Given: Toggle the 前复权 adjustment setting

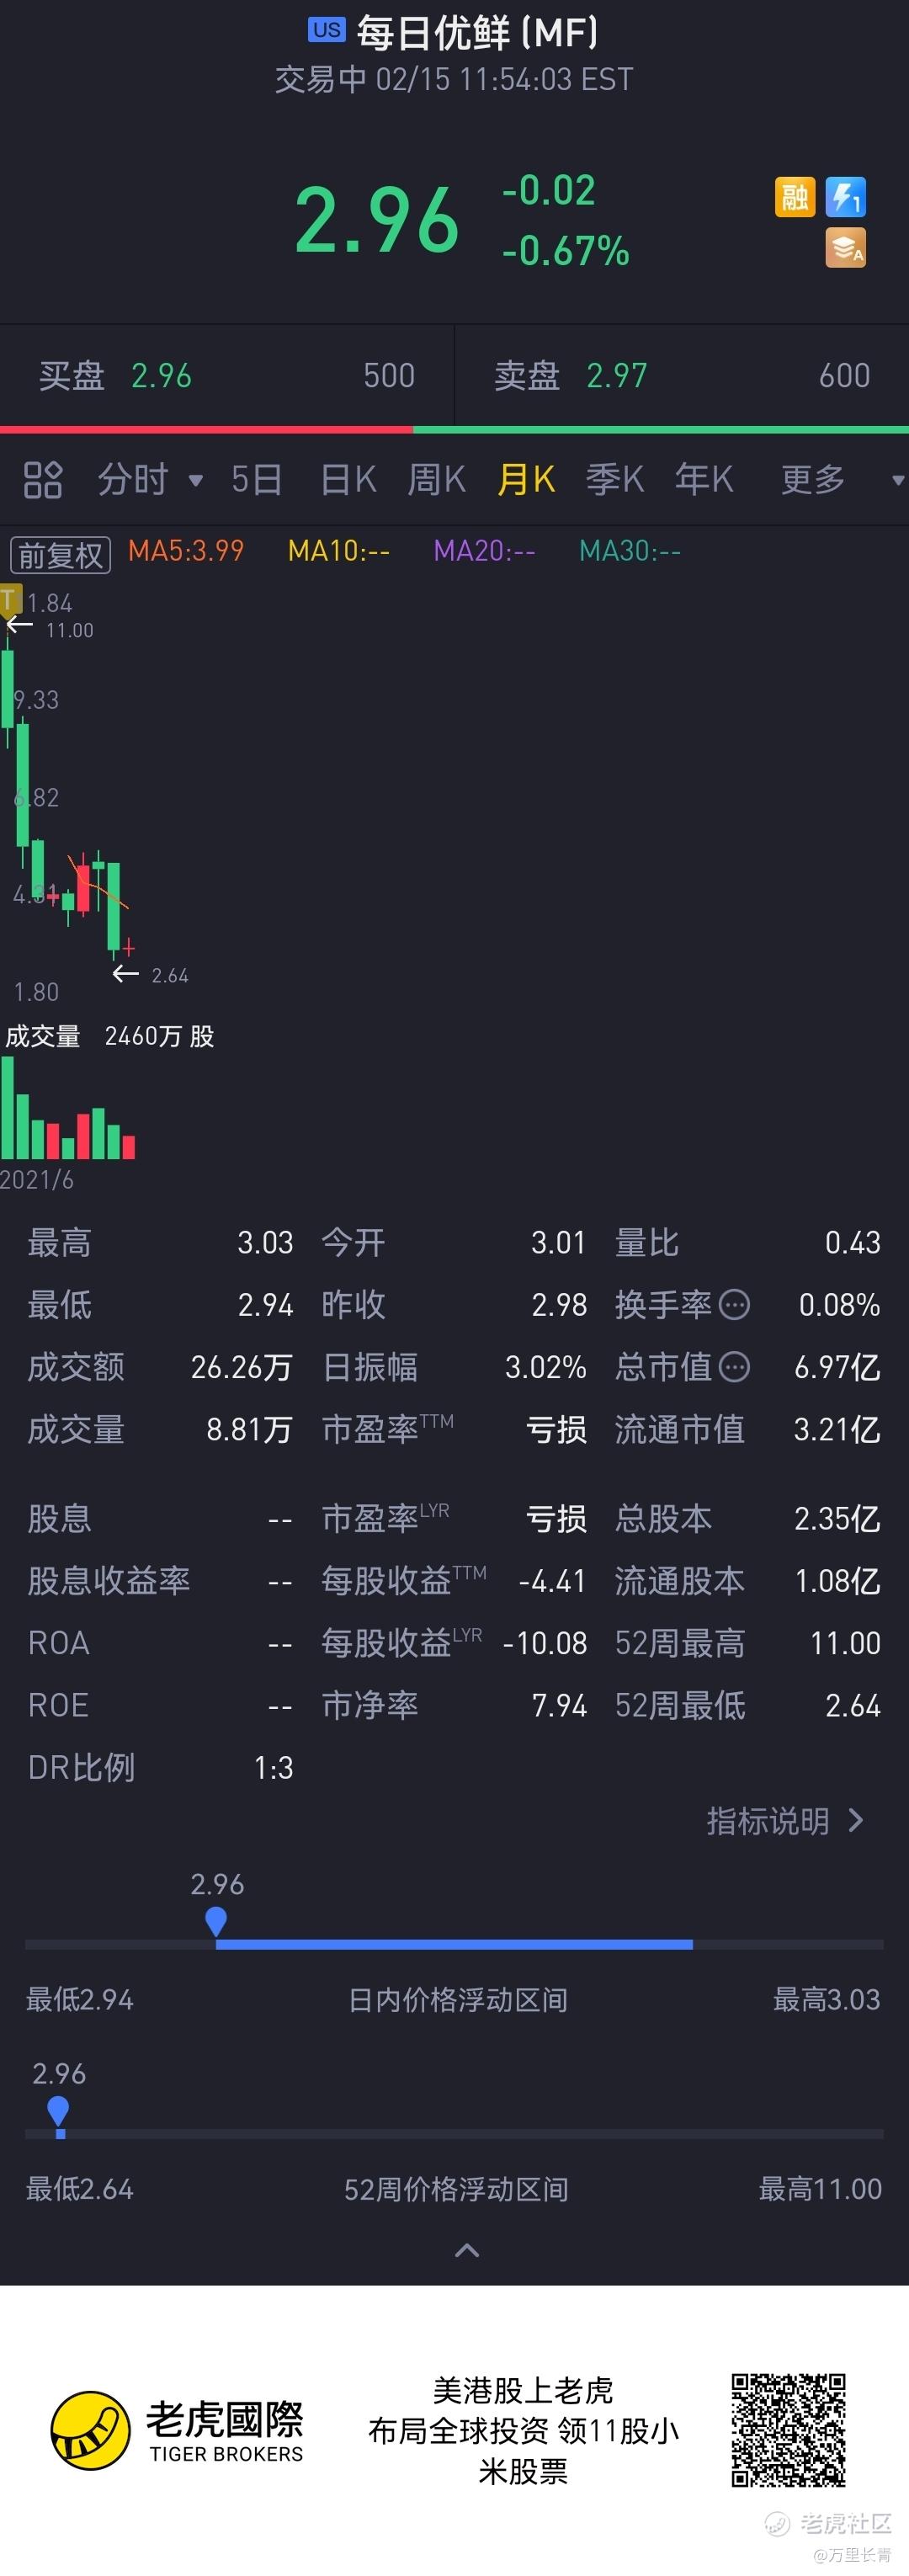Looking at the screenshot, I should pos(60,554).
